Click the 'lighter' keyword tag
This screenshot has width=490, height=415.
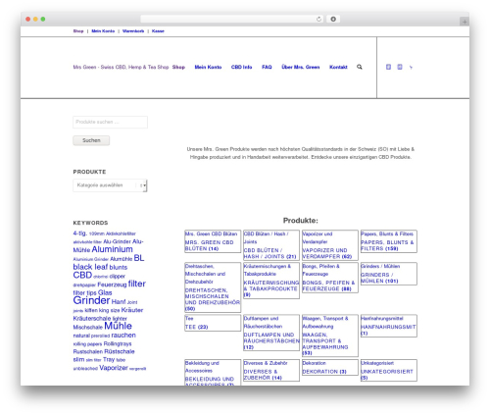click(120, 319)
